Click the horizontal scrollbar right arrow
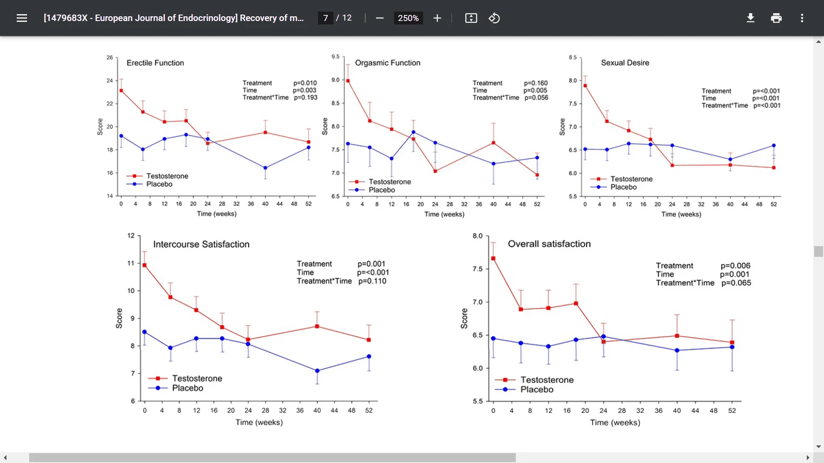The height and width of the screenshot is (463, 824). point(808,457)
